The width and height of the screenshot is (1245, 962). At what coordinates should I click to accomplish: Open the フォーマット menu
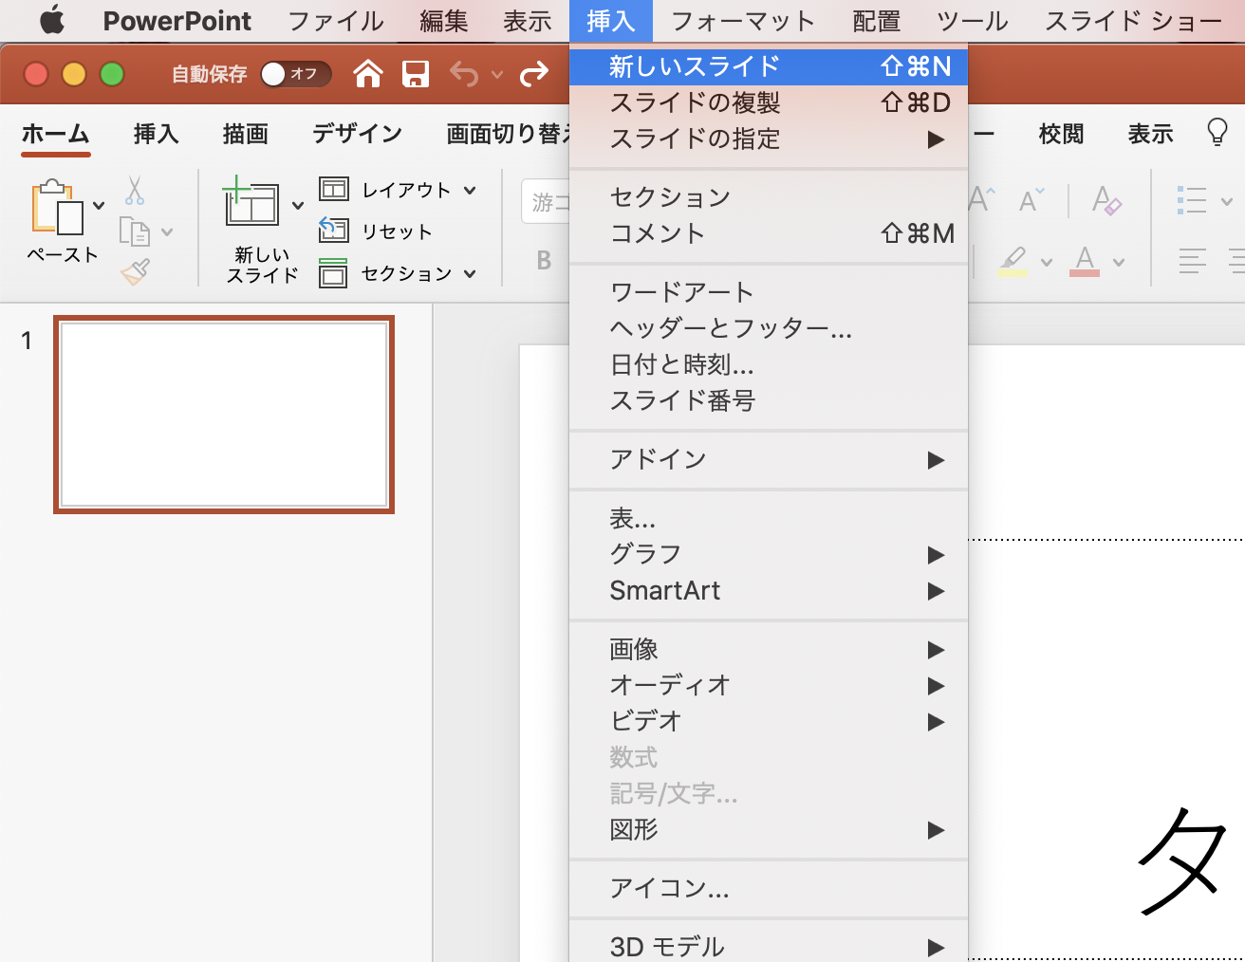pyautogui.click(x=743, y=21)
